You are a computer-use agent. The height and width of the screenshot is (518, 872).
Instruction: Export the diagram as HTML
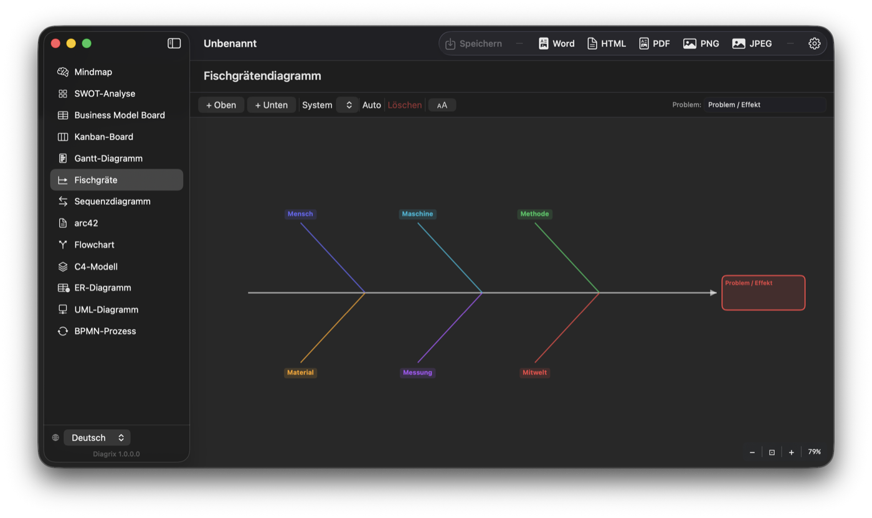click(x=607, y=44)
